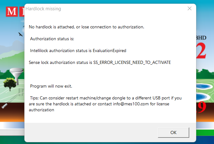This screenshot has height=144, width=214.
Task: Click the green tree illustration
Action: tap(10, 84)
